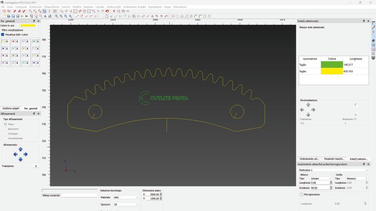Viewport: 376px width, 211px height.
Task: Click the Dimensioni piano Y value field
Action: point(153,199)
